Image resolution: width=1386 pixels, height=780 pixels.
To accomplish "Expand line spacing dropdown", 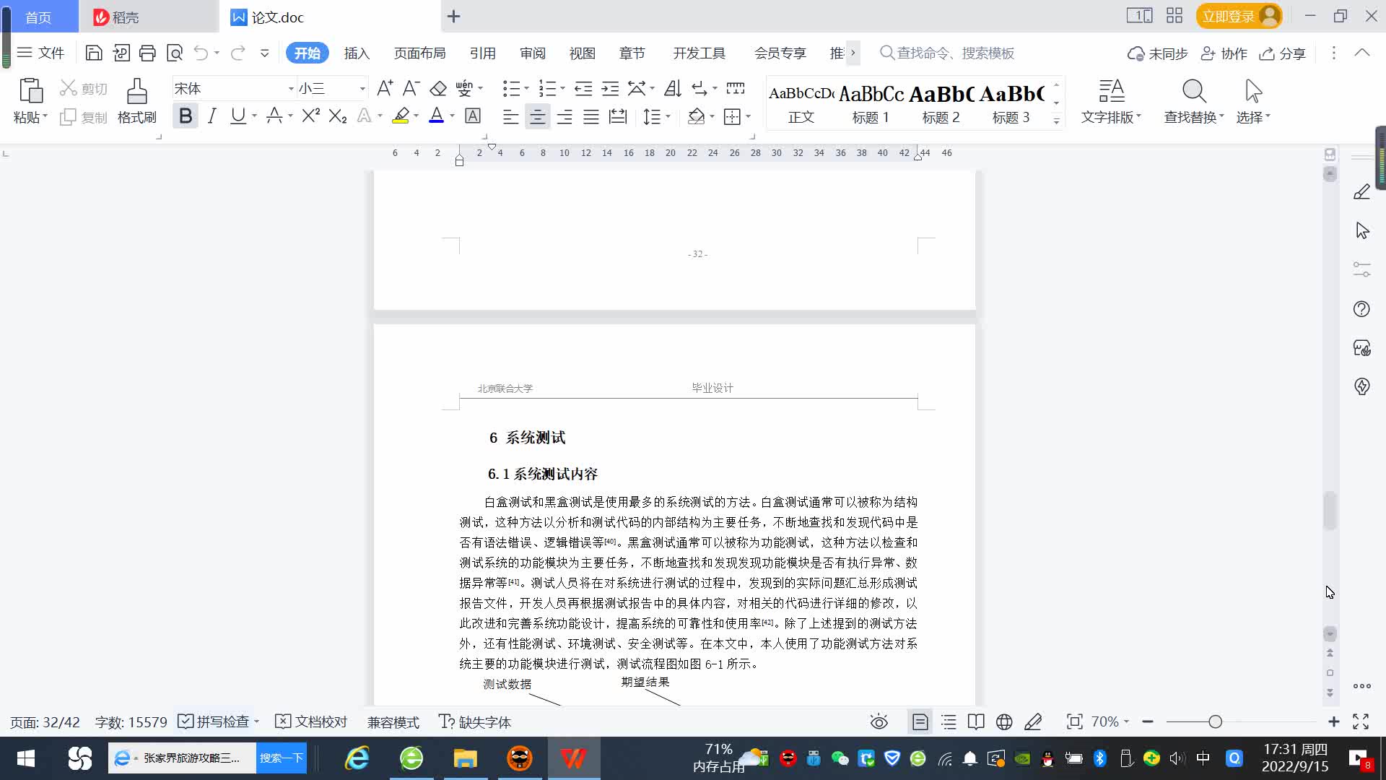I will click(668, 116).
